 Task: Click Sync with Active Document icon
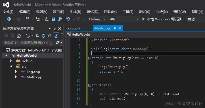(37, 36)
